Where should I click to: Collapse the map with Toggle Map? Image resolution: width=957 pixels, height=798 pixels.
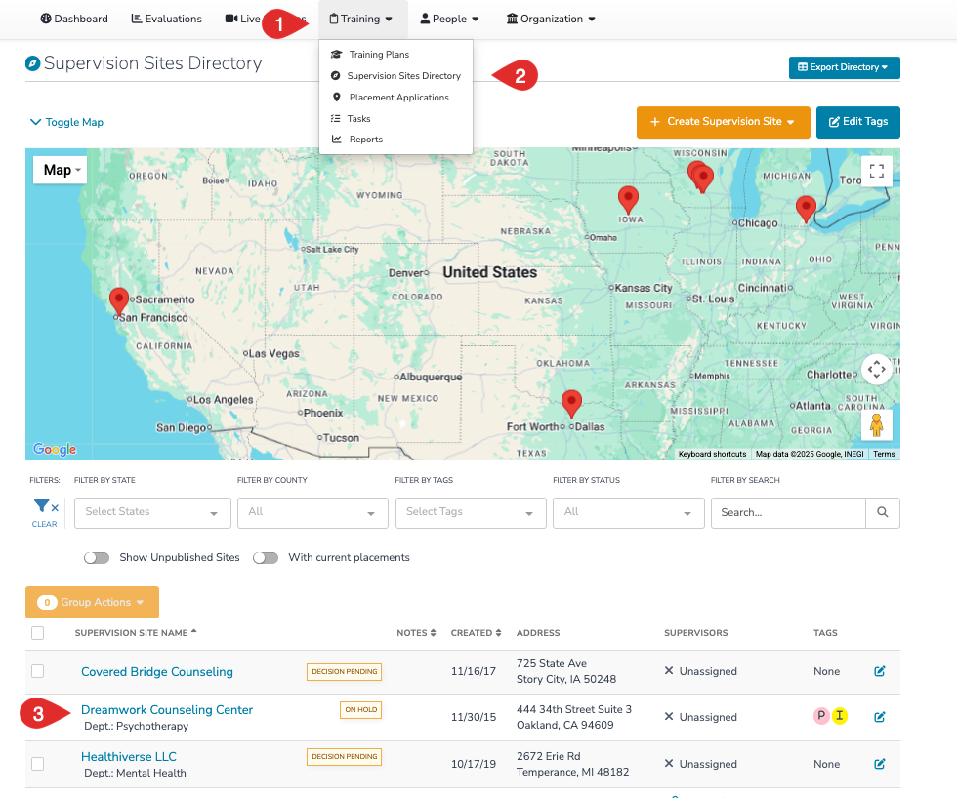(66, 122)
